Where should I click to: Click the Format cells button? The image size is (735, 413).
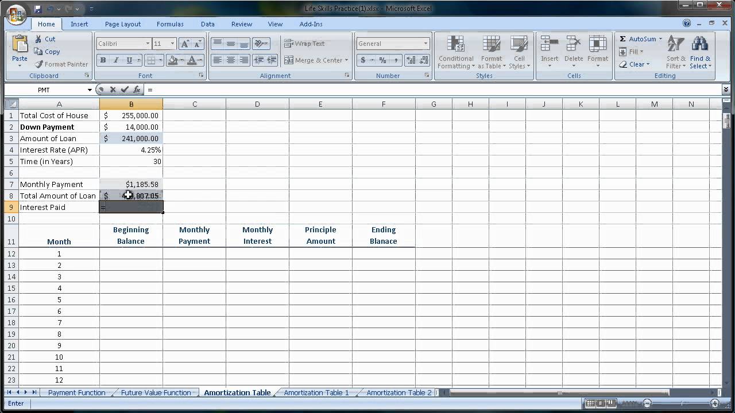click(597, 52)
